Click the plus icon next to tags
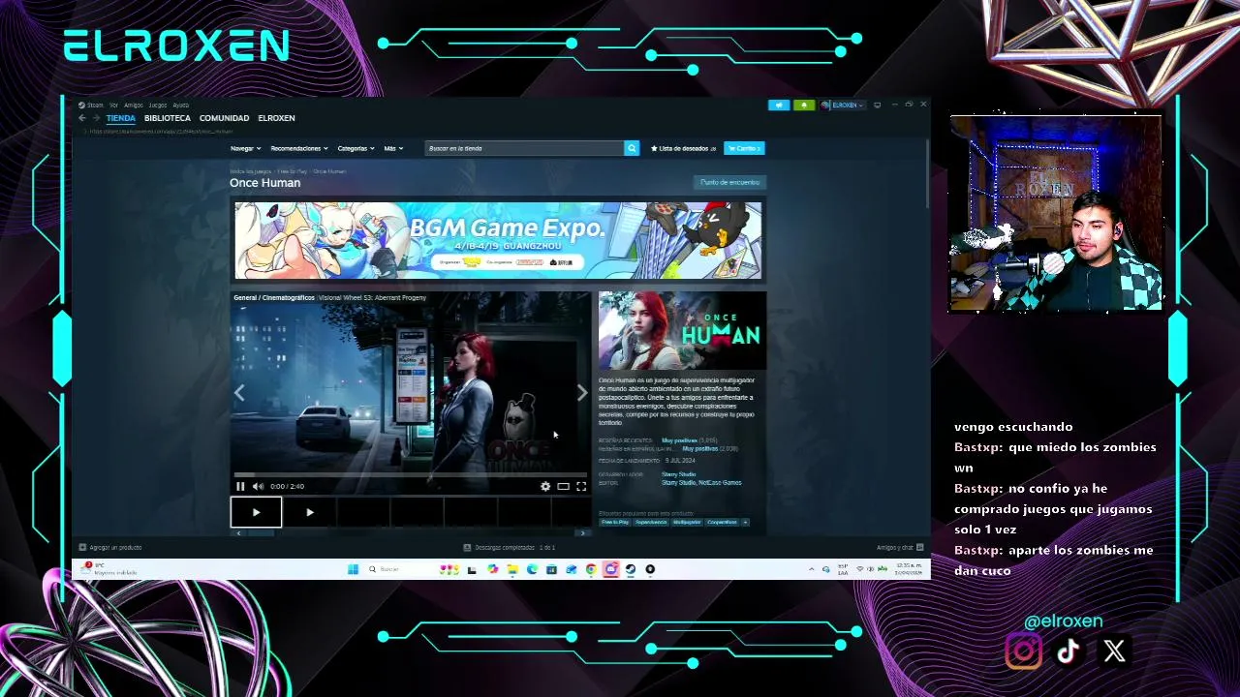 pos(745,522)
